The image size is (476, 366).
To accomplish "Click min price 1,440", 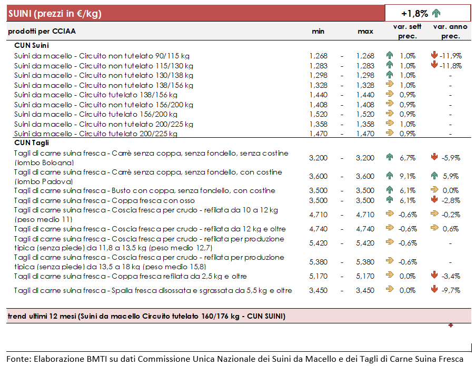I will [x=319, y=95].
